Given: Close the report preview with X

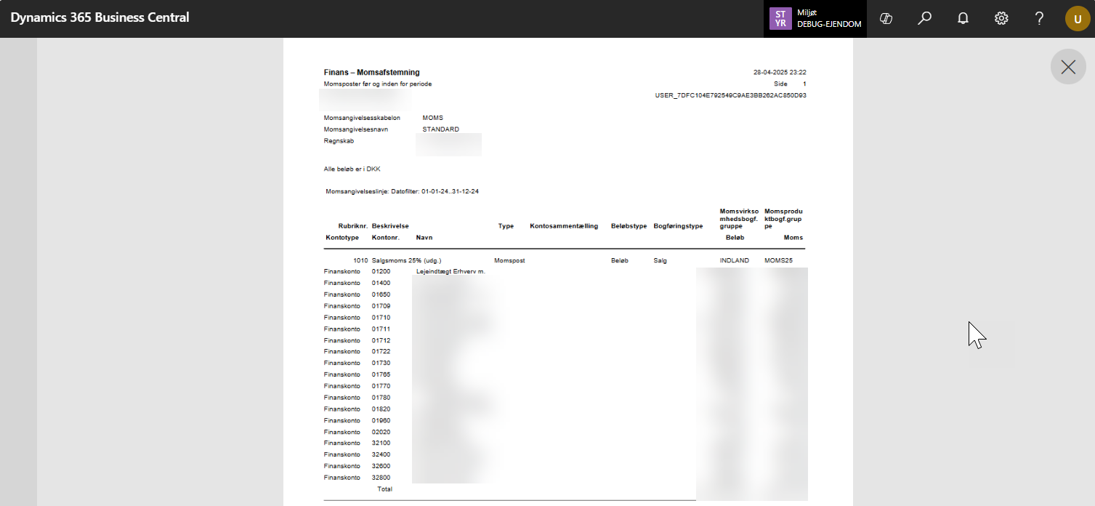Looking at the screenshot, I should tap(1068, 67).
